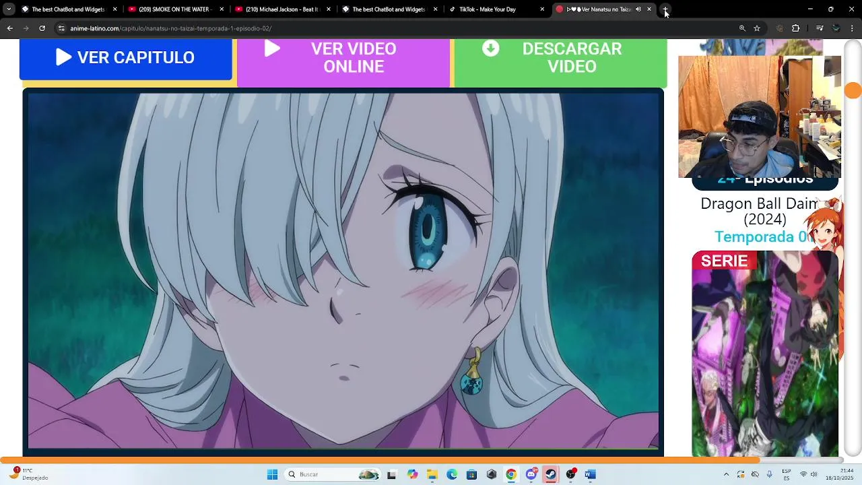Open the Chrome profile avatar
Viewport: 862px width, 485px height.
(x=836, y=28)
